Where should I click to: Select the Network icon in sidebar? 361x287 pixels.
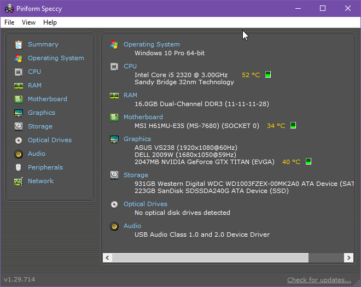tap(19, 181)
